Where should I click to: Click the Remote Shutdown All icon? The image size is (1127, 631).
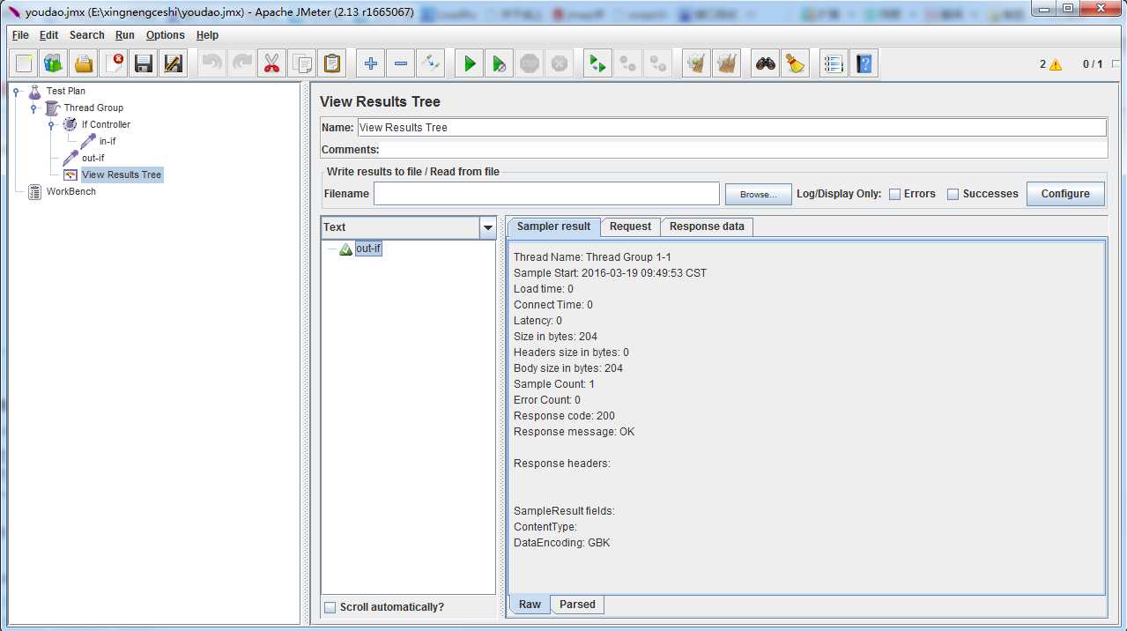658,63
